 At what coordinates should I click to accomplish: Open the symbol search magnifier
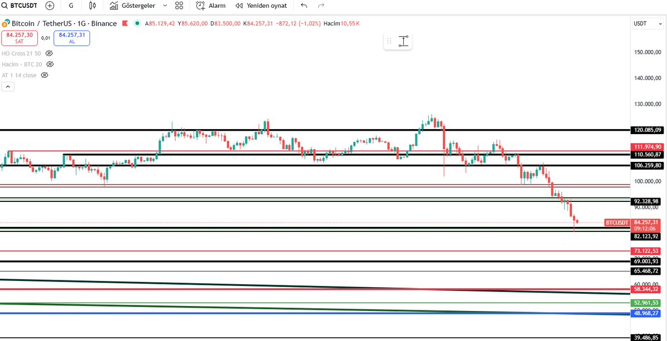click(6, 6)
